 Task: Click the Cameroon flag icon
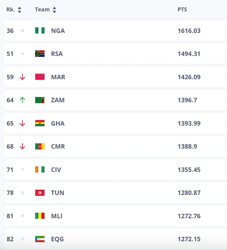40,146
